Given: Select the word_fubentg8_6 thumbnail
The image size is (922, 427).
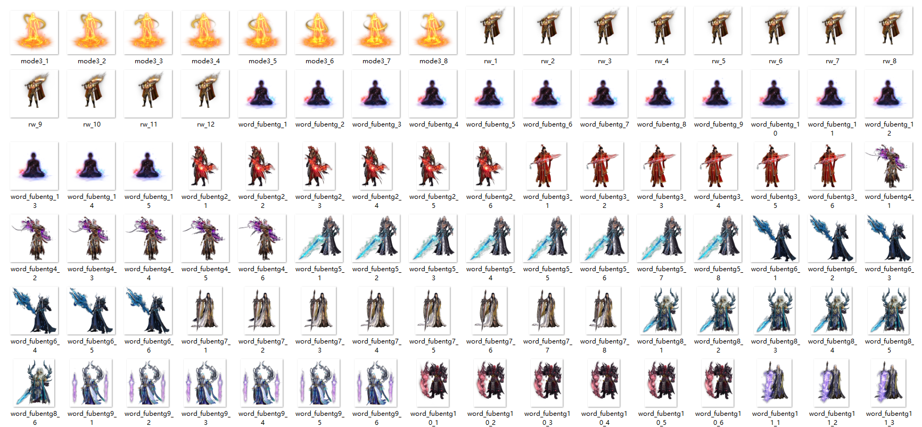Looking at the screenshot, I should pos(35,383).
